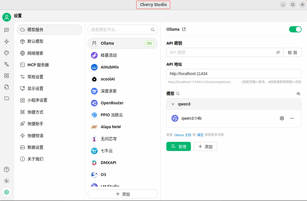Click the search icon next to 模型 heading

pyautogui.click(x=178, y=94)
